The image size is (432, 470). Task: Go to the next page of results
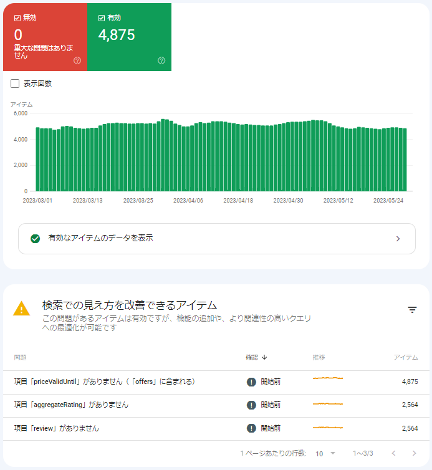pyautogui.click(x=414, y=453)
